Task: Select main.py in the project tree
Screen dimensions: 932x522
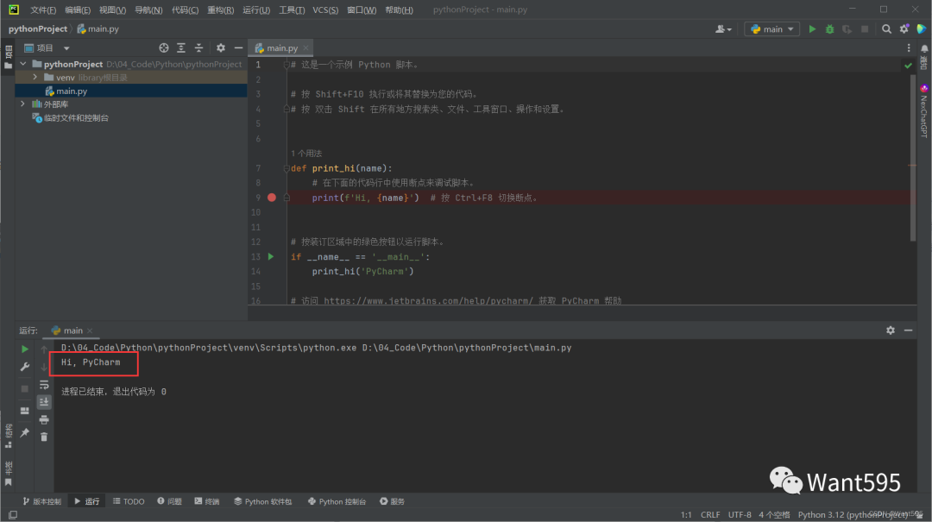Action: click(x=71, y=91)
